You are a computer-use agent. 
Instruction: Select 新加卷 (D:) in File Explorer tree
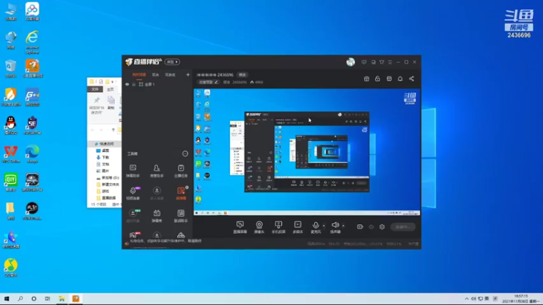pos(108,178)
